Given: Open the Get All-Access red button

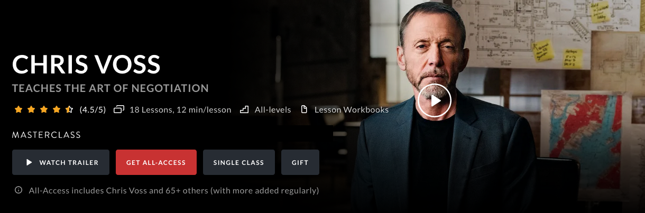Looking at the screenshot, I should pyautogui.click(x=156, y=162).
